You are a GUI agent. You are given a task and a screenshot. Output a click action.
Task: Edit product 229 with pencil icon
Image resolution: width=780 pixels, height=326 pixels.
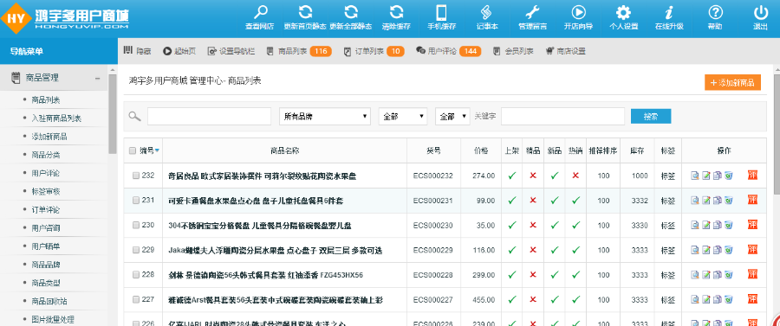pyautogui.click(x=705, y=250)
